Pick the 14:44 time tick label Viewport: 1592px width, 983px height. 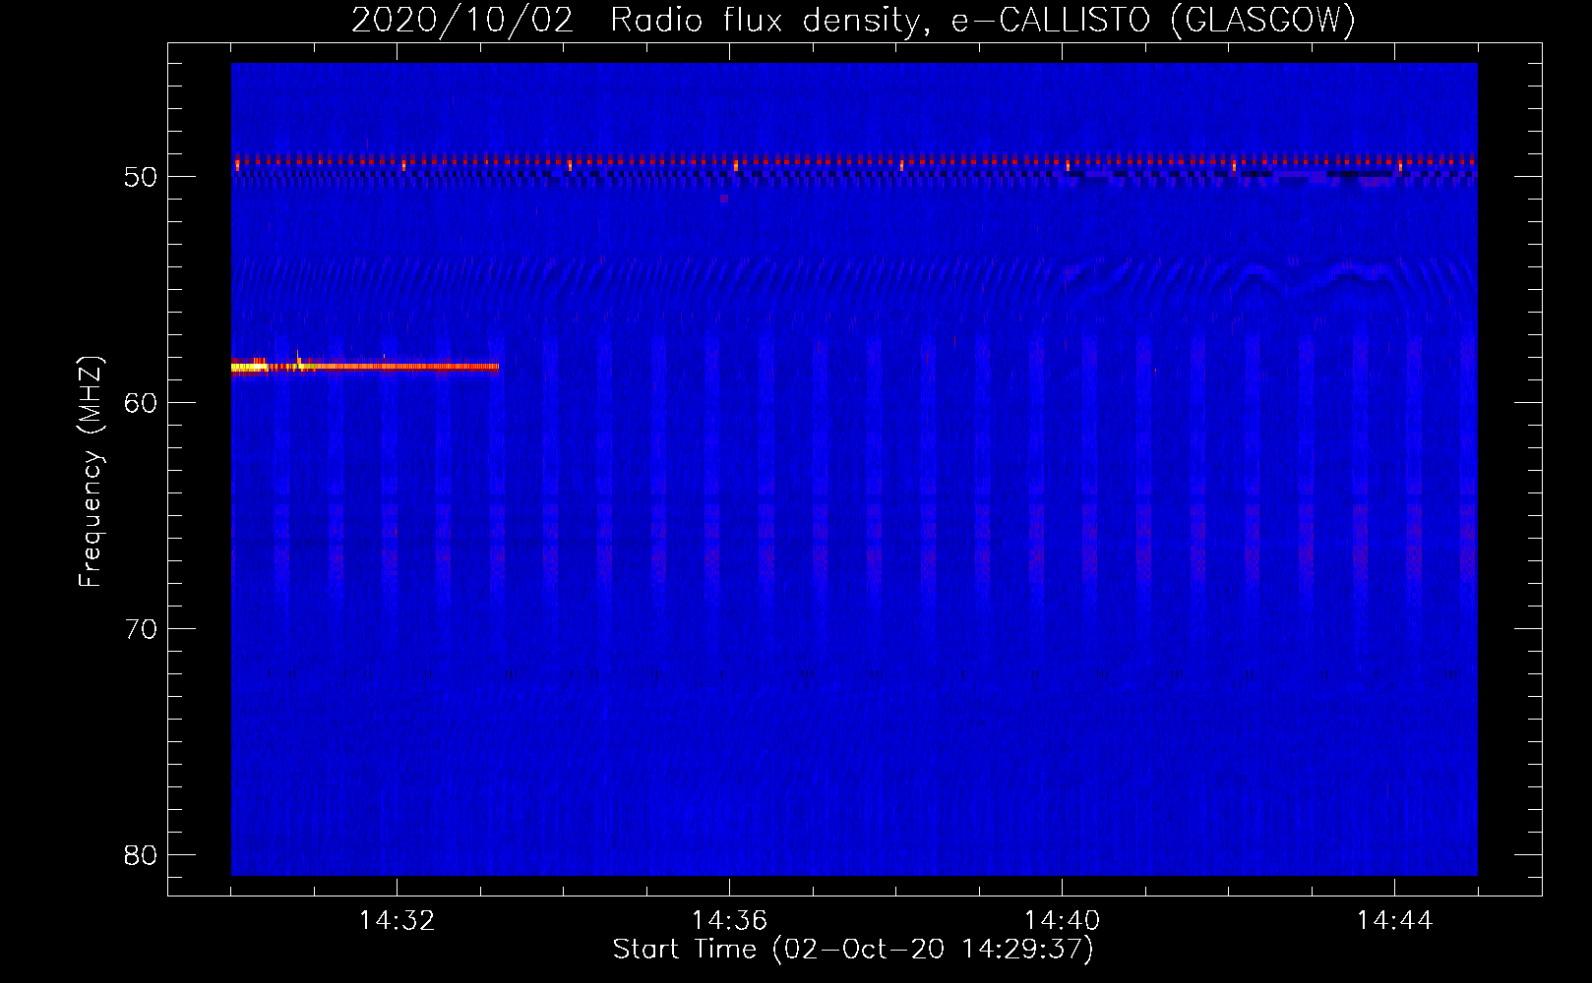tap(1394, 921)
